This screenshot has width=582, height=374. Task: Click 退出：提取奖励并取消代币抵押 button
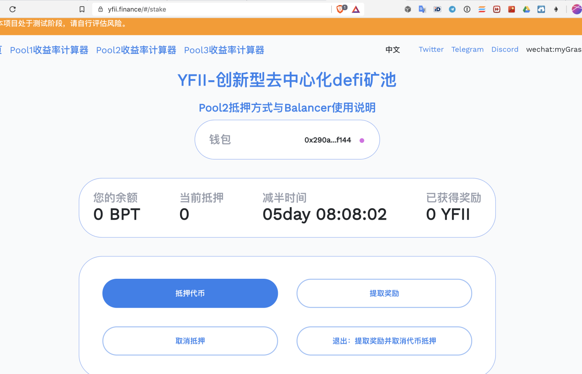[x=384, y=341]
